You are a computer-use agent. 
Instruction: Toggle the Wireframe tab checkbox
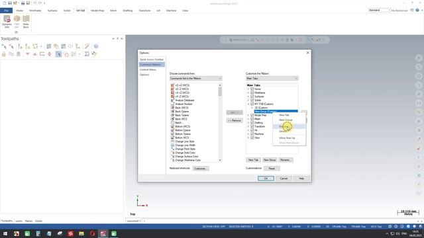point(252,93)
